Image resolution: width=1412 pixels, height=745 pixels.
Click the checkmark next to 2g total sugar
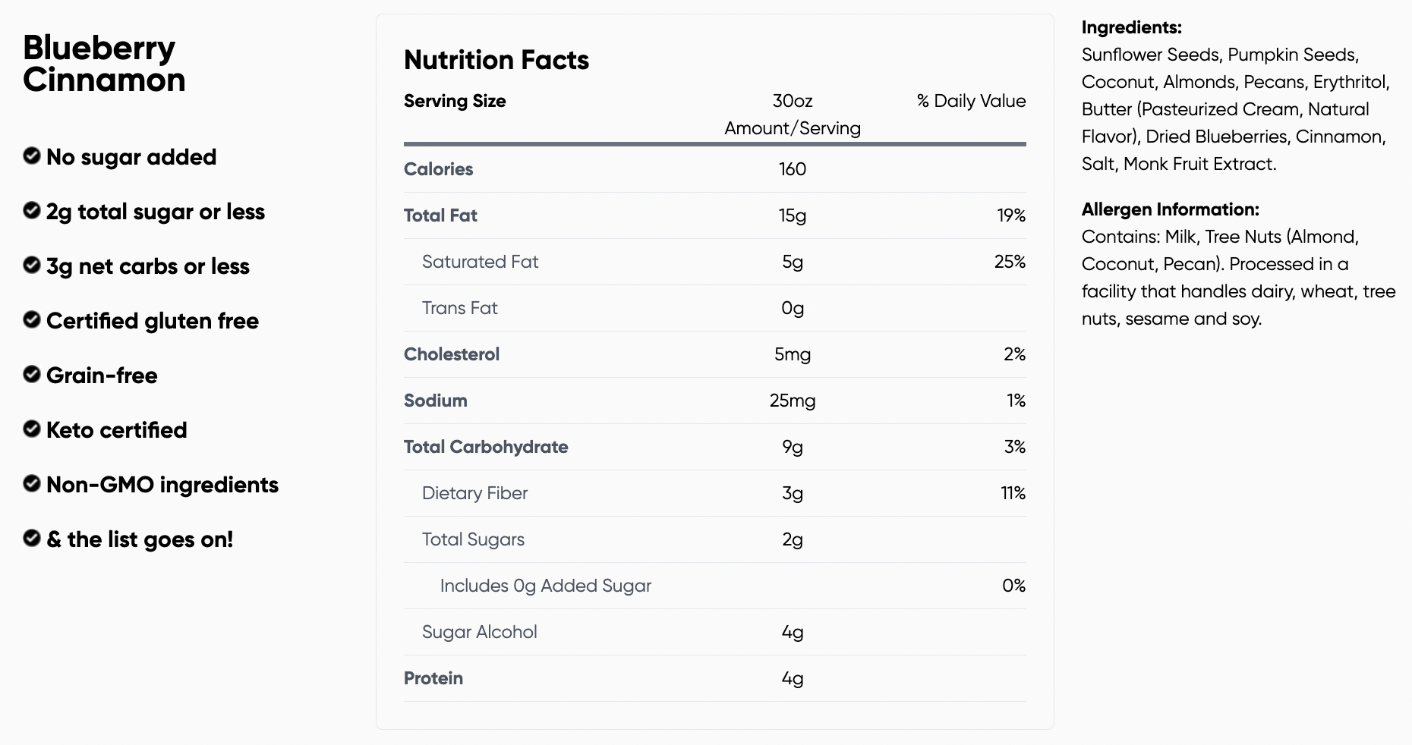[32, 210]
